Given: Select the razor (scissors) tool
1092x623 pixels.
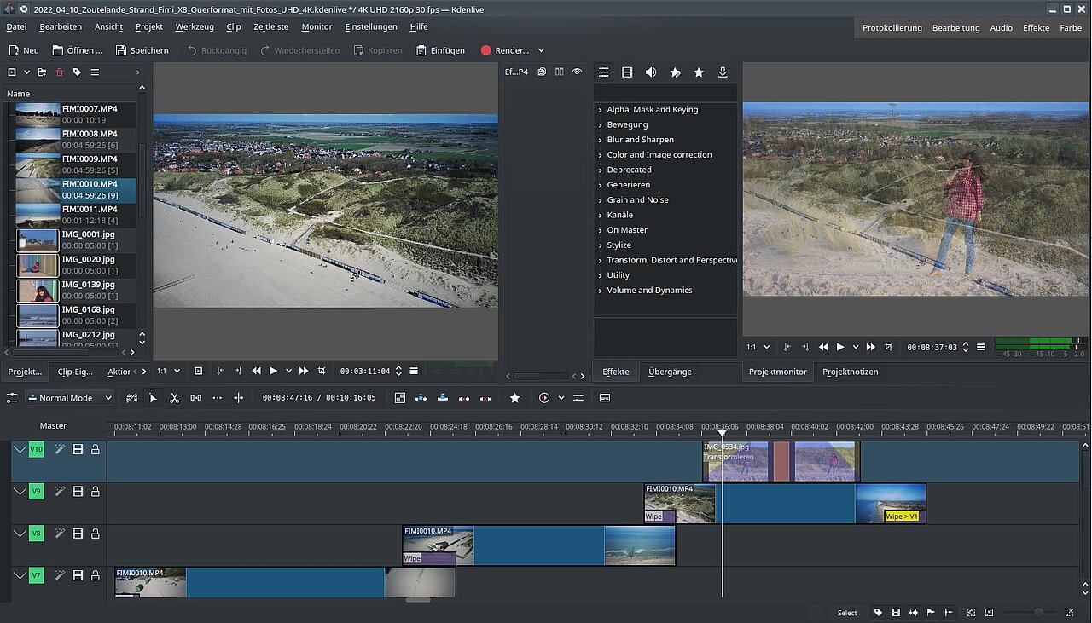Looking at the screenshot, I should point(174,398).
